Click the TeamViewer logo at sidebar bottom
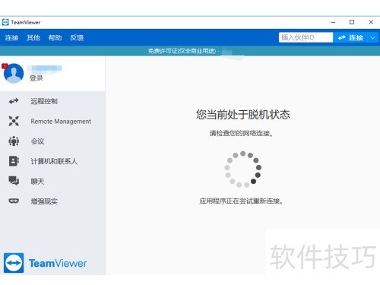Viewport: 380px width, 285px height. [x=45, y=263]
